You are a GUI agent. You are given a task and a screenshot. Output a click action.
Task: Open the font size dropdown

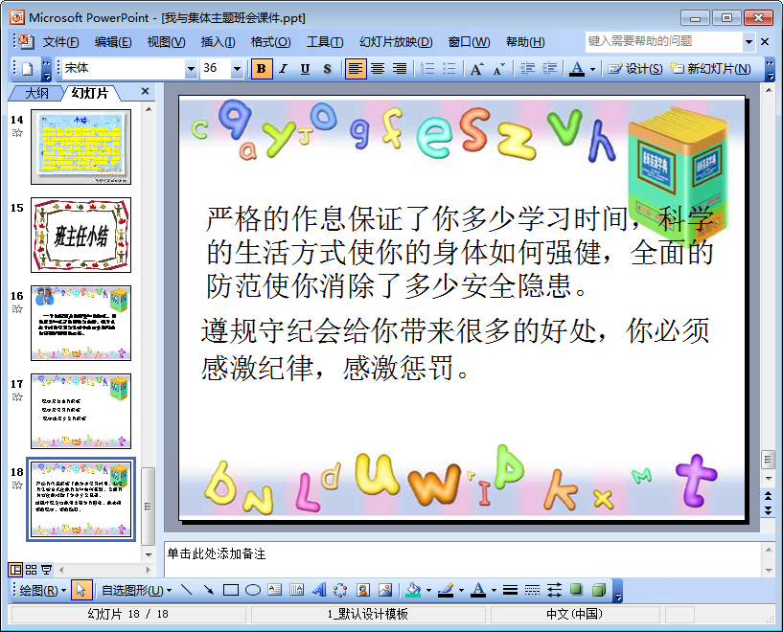pos(238,69)
